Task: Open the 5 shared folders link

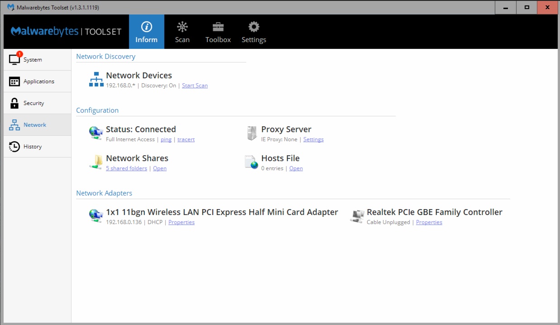Action: click(x=126, y=168)
